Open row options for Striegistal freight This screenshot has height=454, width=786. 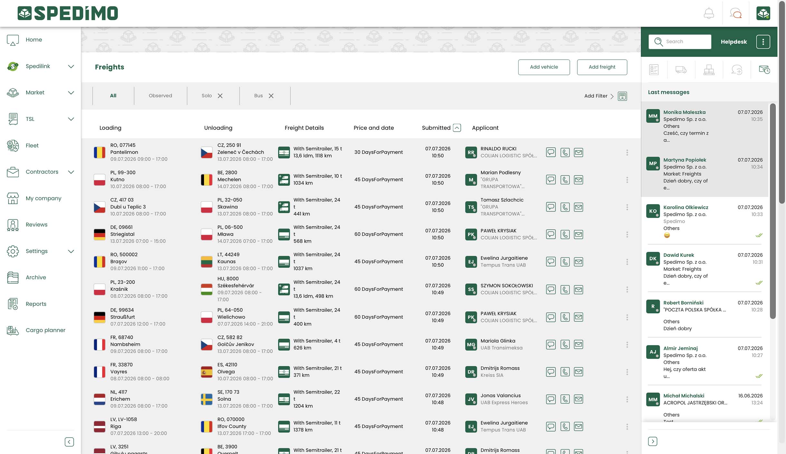(x=627, y=234)
